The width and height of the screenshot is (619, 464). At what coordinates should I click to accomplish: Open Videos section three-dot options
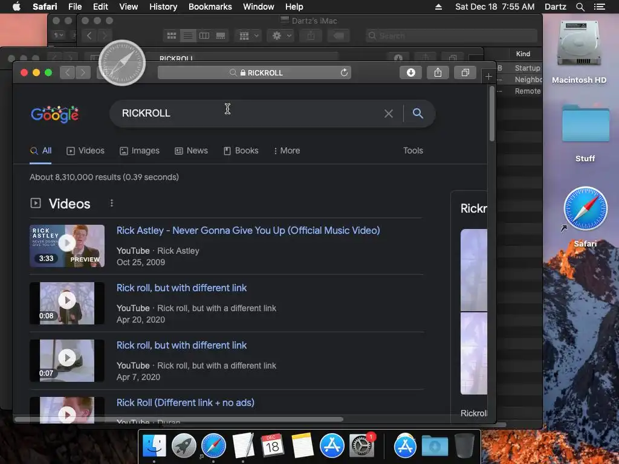click(x=112, y=203)
